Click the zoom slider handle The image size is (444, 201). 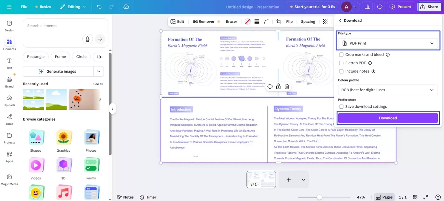319,197
